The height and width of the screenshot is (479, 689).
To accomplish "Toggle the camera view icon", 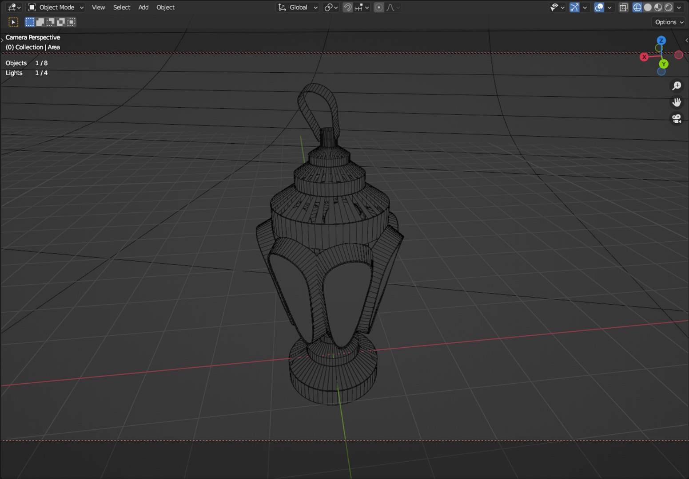I will pos(677,118).
